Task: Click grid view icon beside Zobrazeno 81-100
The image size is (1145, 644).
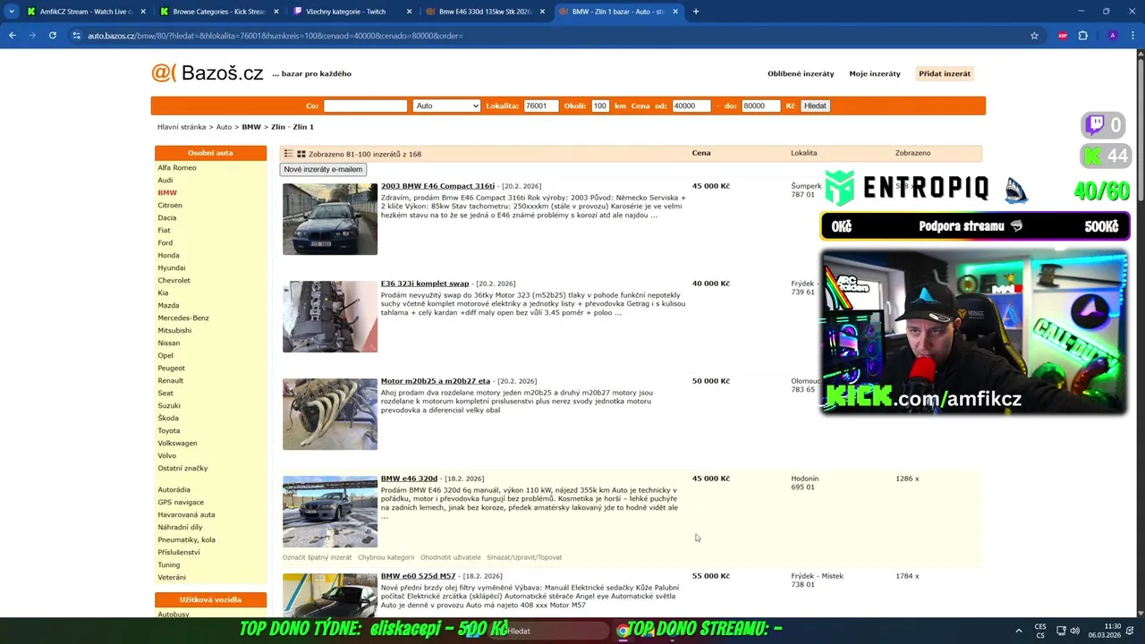Action: tap(301, 154)
